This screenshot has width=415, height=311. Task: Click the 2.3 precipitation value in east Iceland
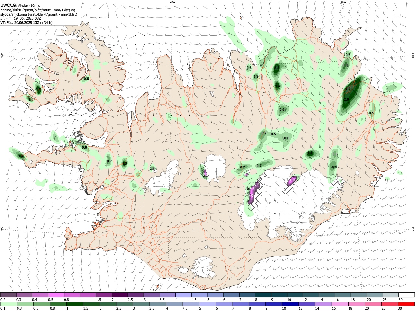coord(348,88)
